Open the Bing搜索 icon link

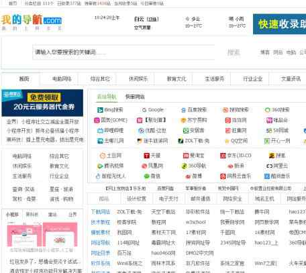100,110
